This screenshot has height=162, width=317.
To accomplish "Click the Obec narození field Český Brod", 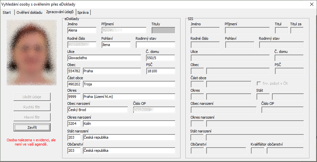I will (97, 110).
